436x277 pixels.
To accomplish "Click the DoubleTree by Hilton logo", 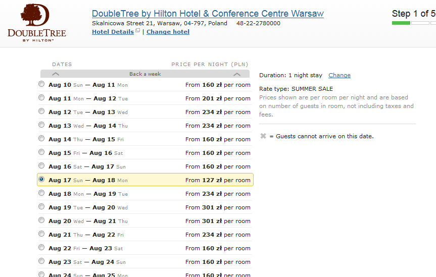I will click(37, 23).
